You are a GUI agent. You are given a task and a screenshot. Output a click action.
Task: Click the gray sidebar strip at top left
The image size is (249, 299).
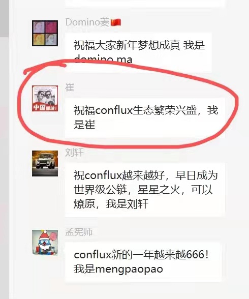point(5,18)
